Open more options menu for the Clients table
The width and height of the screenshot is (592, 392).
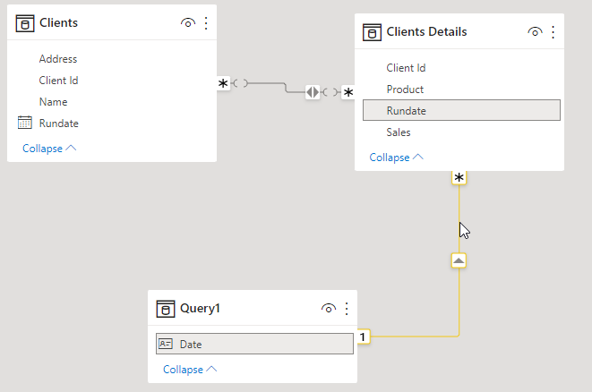[206, 23]
